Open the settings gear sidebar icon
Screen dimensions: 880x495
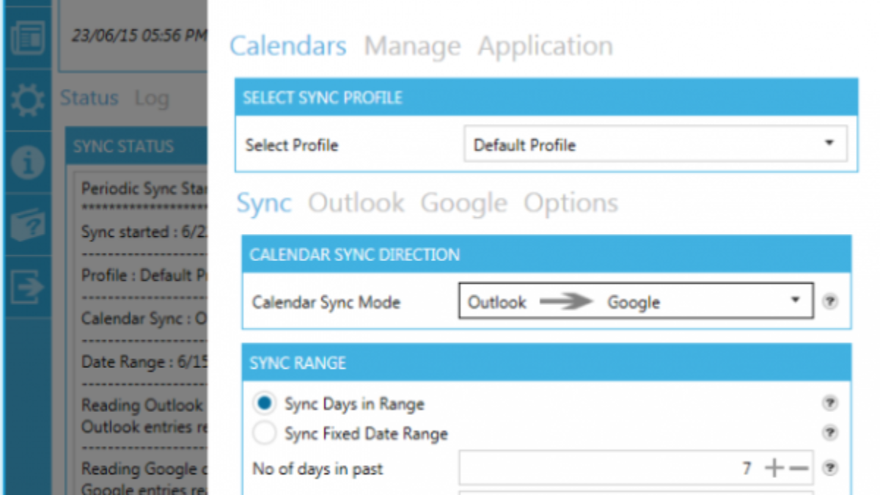click(28, 100)
